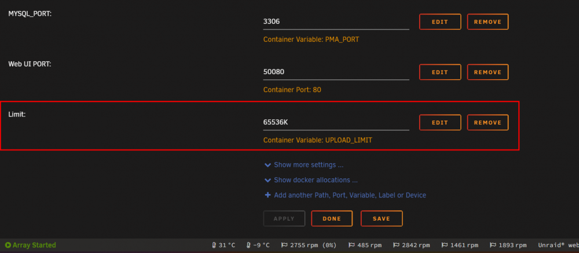Click Container Variable: UPLOAD_LIMIT text
Viewport: 579px width, 253px height.
[317, 140]
